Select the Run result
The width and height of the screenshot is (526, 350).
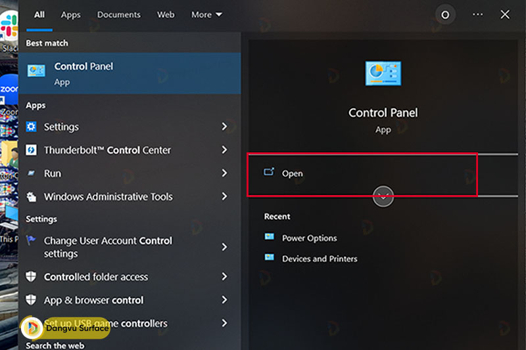[x=130, y=173]
